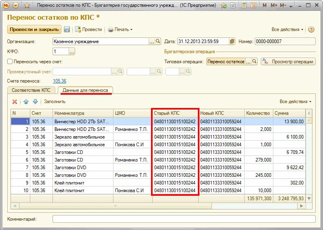The image size is (323, 230).
Task: Click magnifier icon beside Типовая операция
Action: click(x=255, y=62)
